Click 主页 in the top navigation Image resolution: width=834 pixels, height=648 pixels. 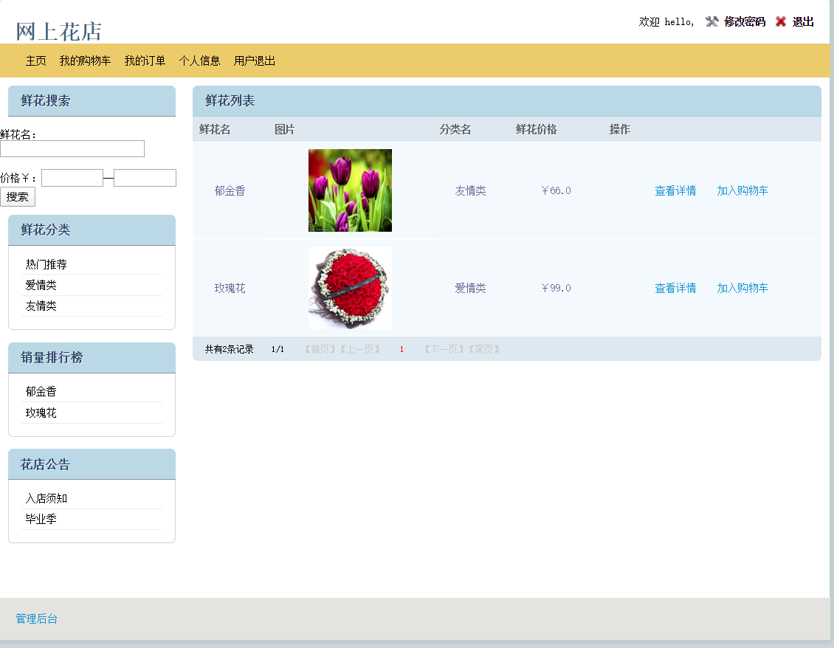tap(35, 61)
